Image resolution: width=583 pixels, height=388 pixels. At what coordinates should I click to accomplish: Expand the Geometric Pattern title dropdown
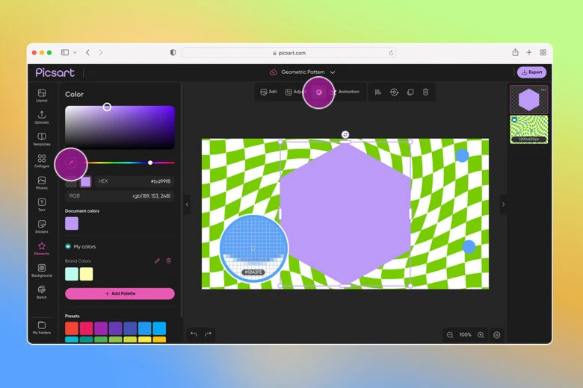click(333, 72)
